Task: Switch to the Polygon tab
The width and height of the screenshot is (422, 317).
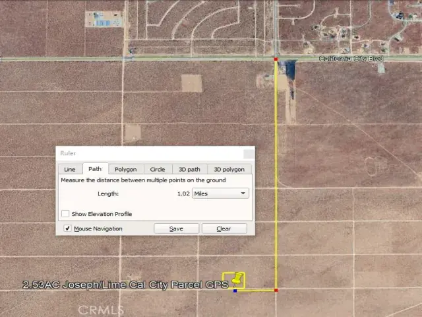Action: [x=125, y=169]
